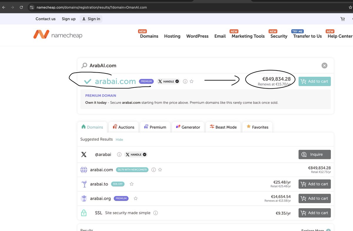The width and height of the screenshot is (353, 231).
Task: Favorite arabai.to with star icon
Action: click(131, 184)
